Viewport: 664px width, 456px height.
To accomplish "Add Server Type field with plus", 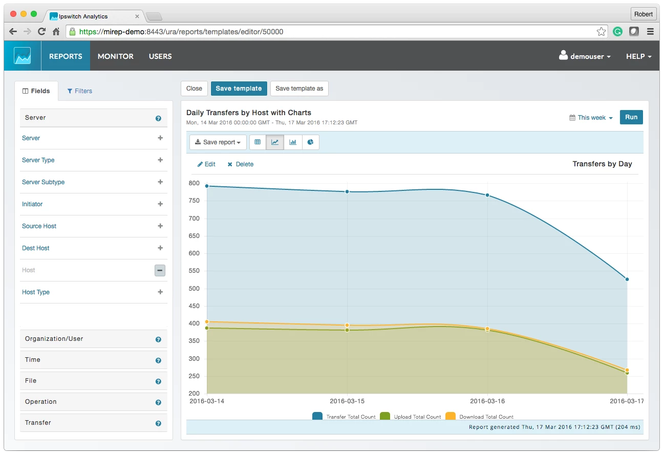I will click(160, 160).
